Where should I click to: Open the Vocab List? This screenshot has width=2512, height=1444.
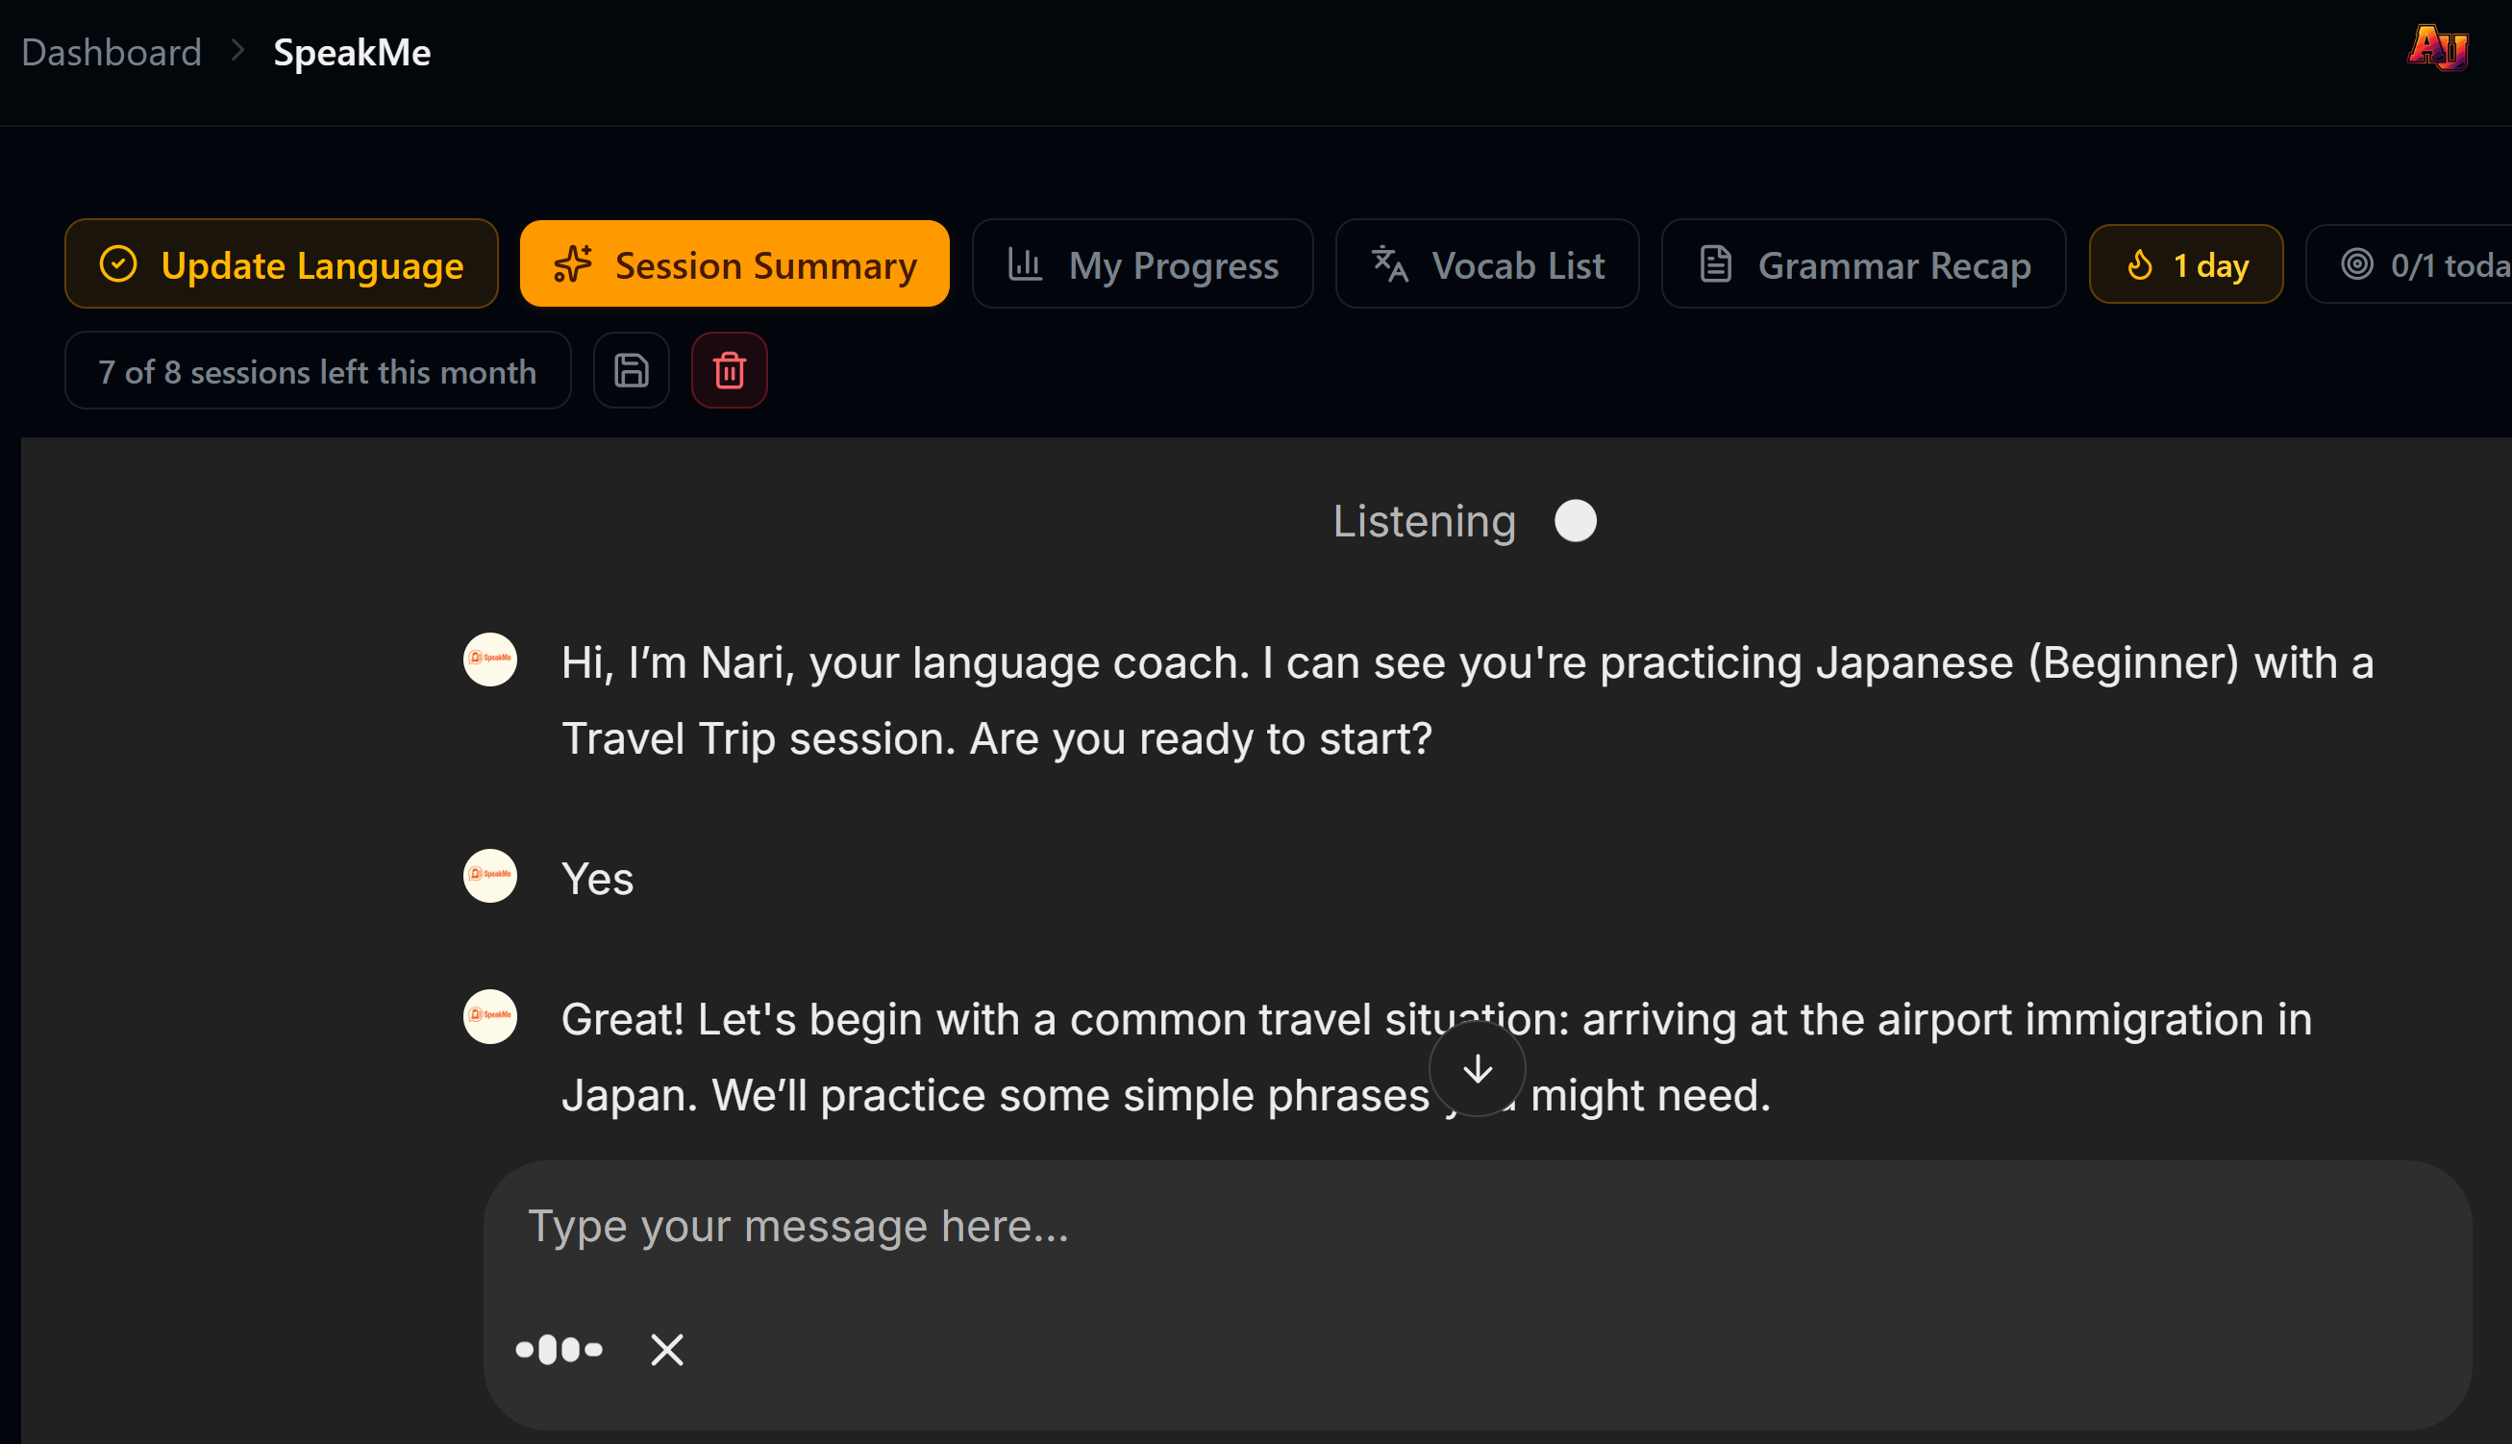(1486, 263)
